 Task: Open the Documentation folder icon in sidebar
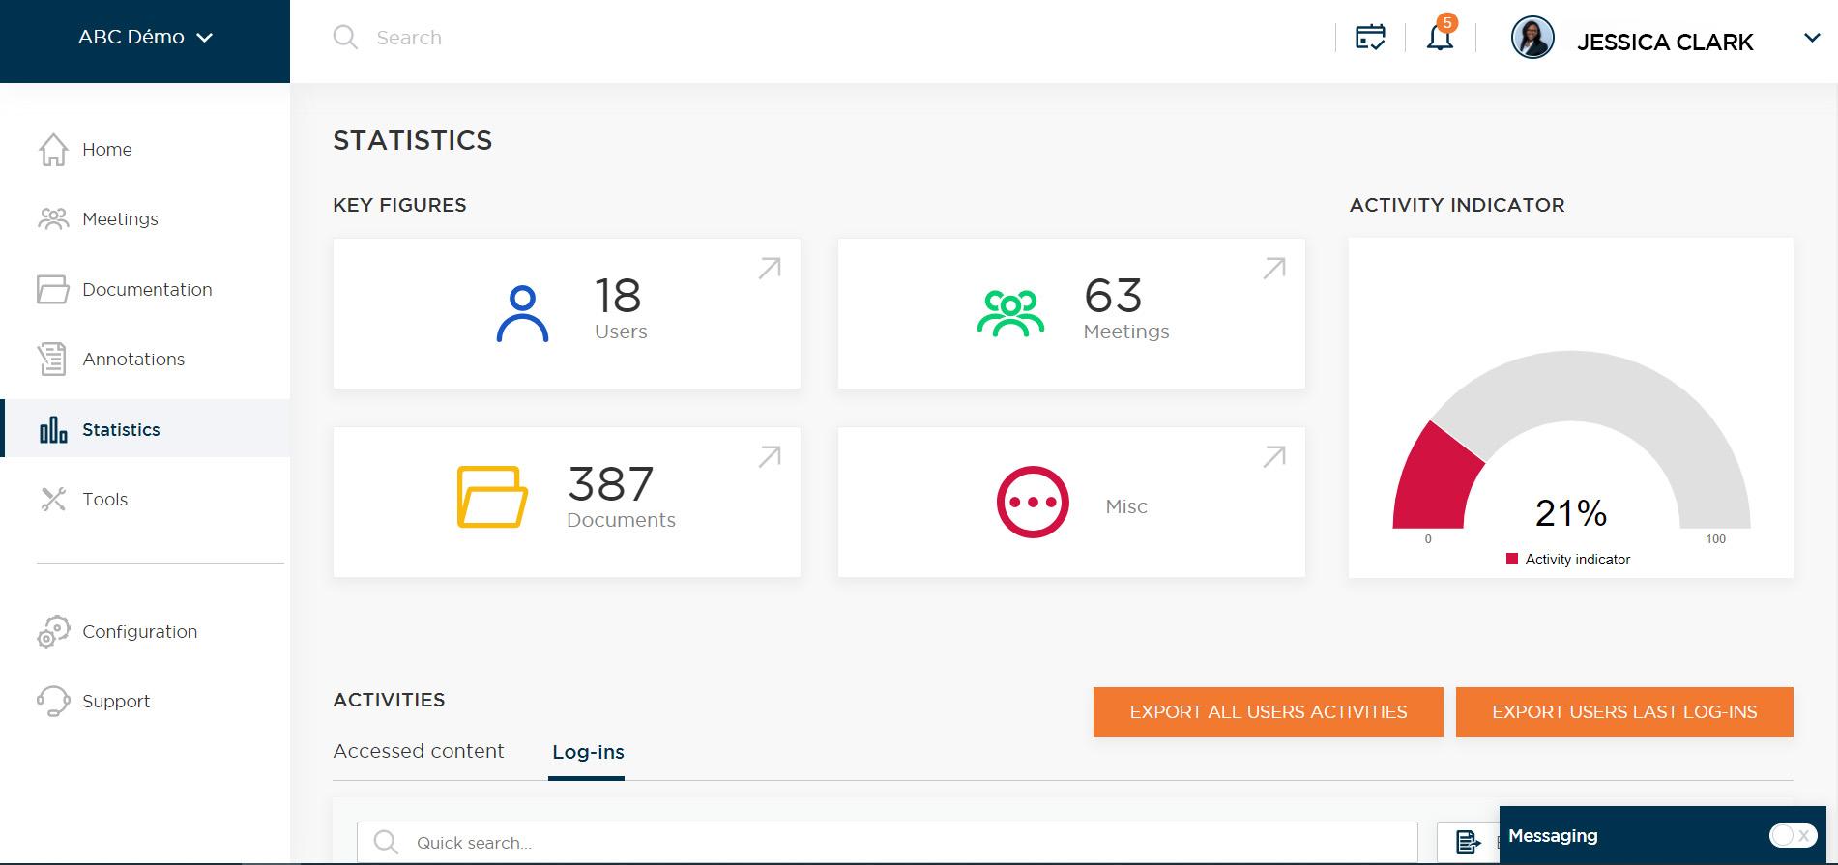coord(53,289)
